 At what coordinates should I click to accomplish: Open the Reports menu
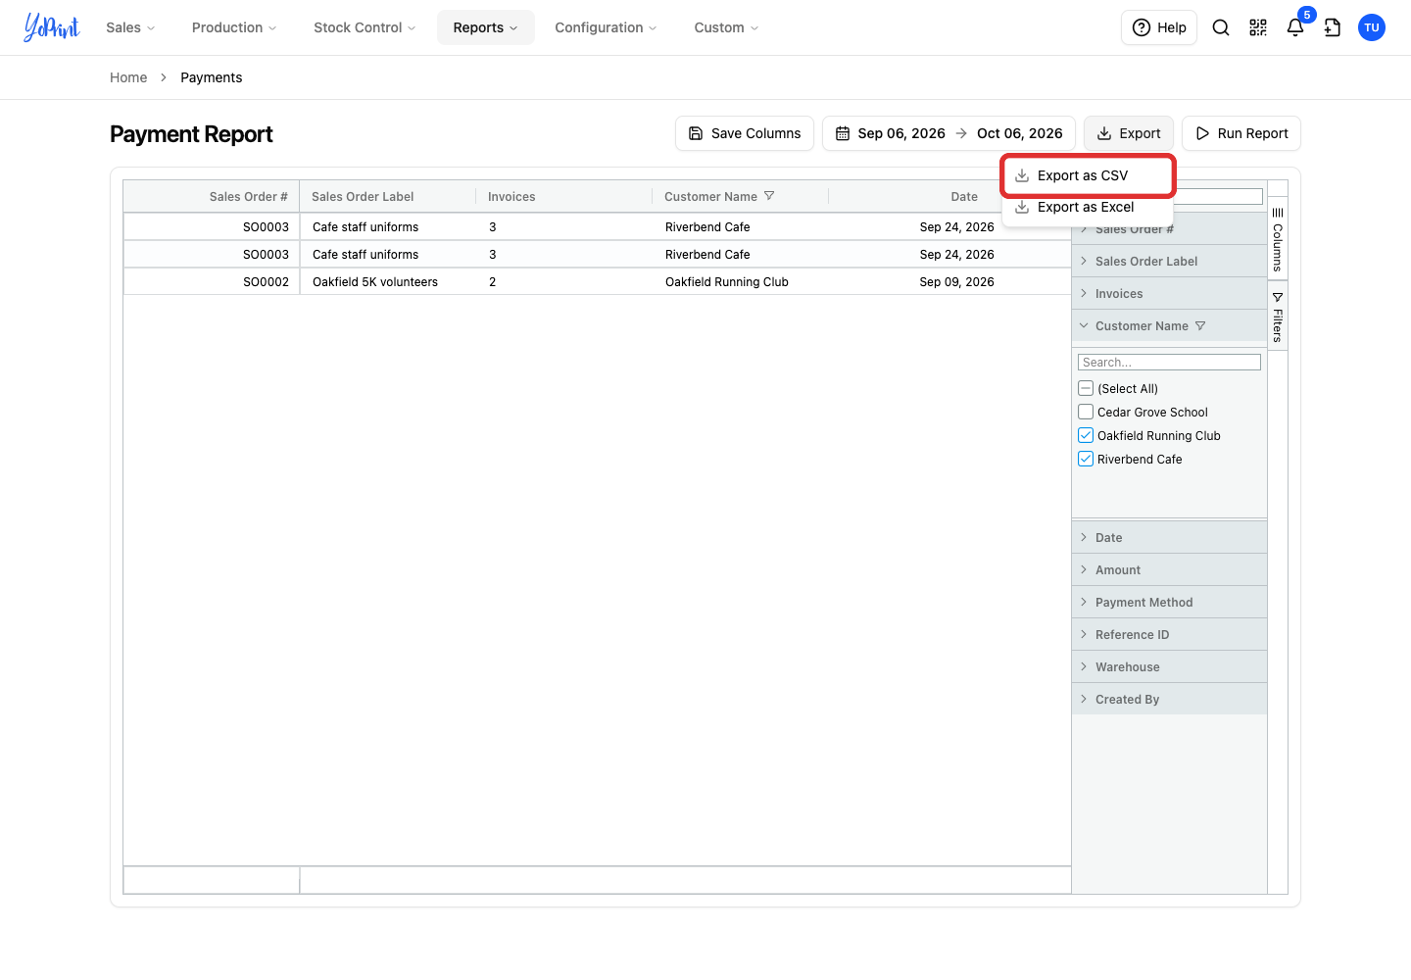(486, 27)
